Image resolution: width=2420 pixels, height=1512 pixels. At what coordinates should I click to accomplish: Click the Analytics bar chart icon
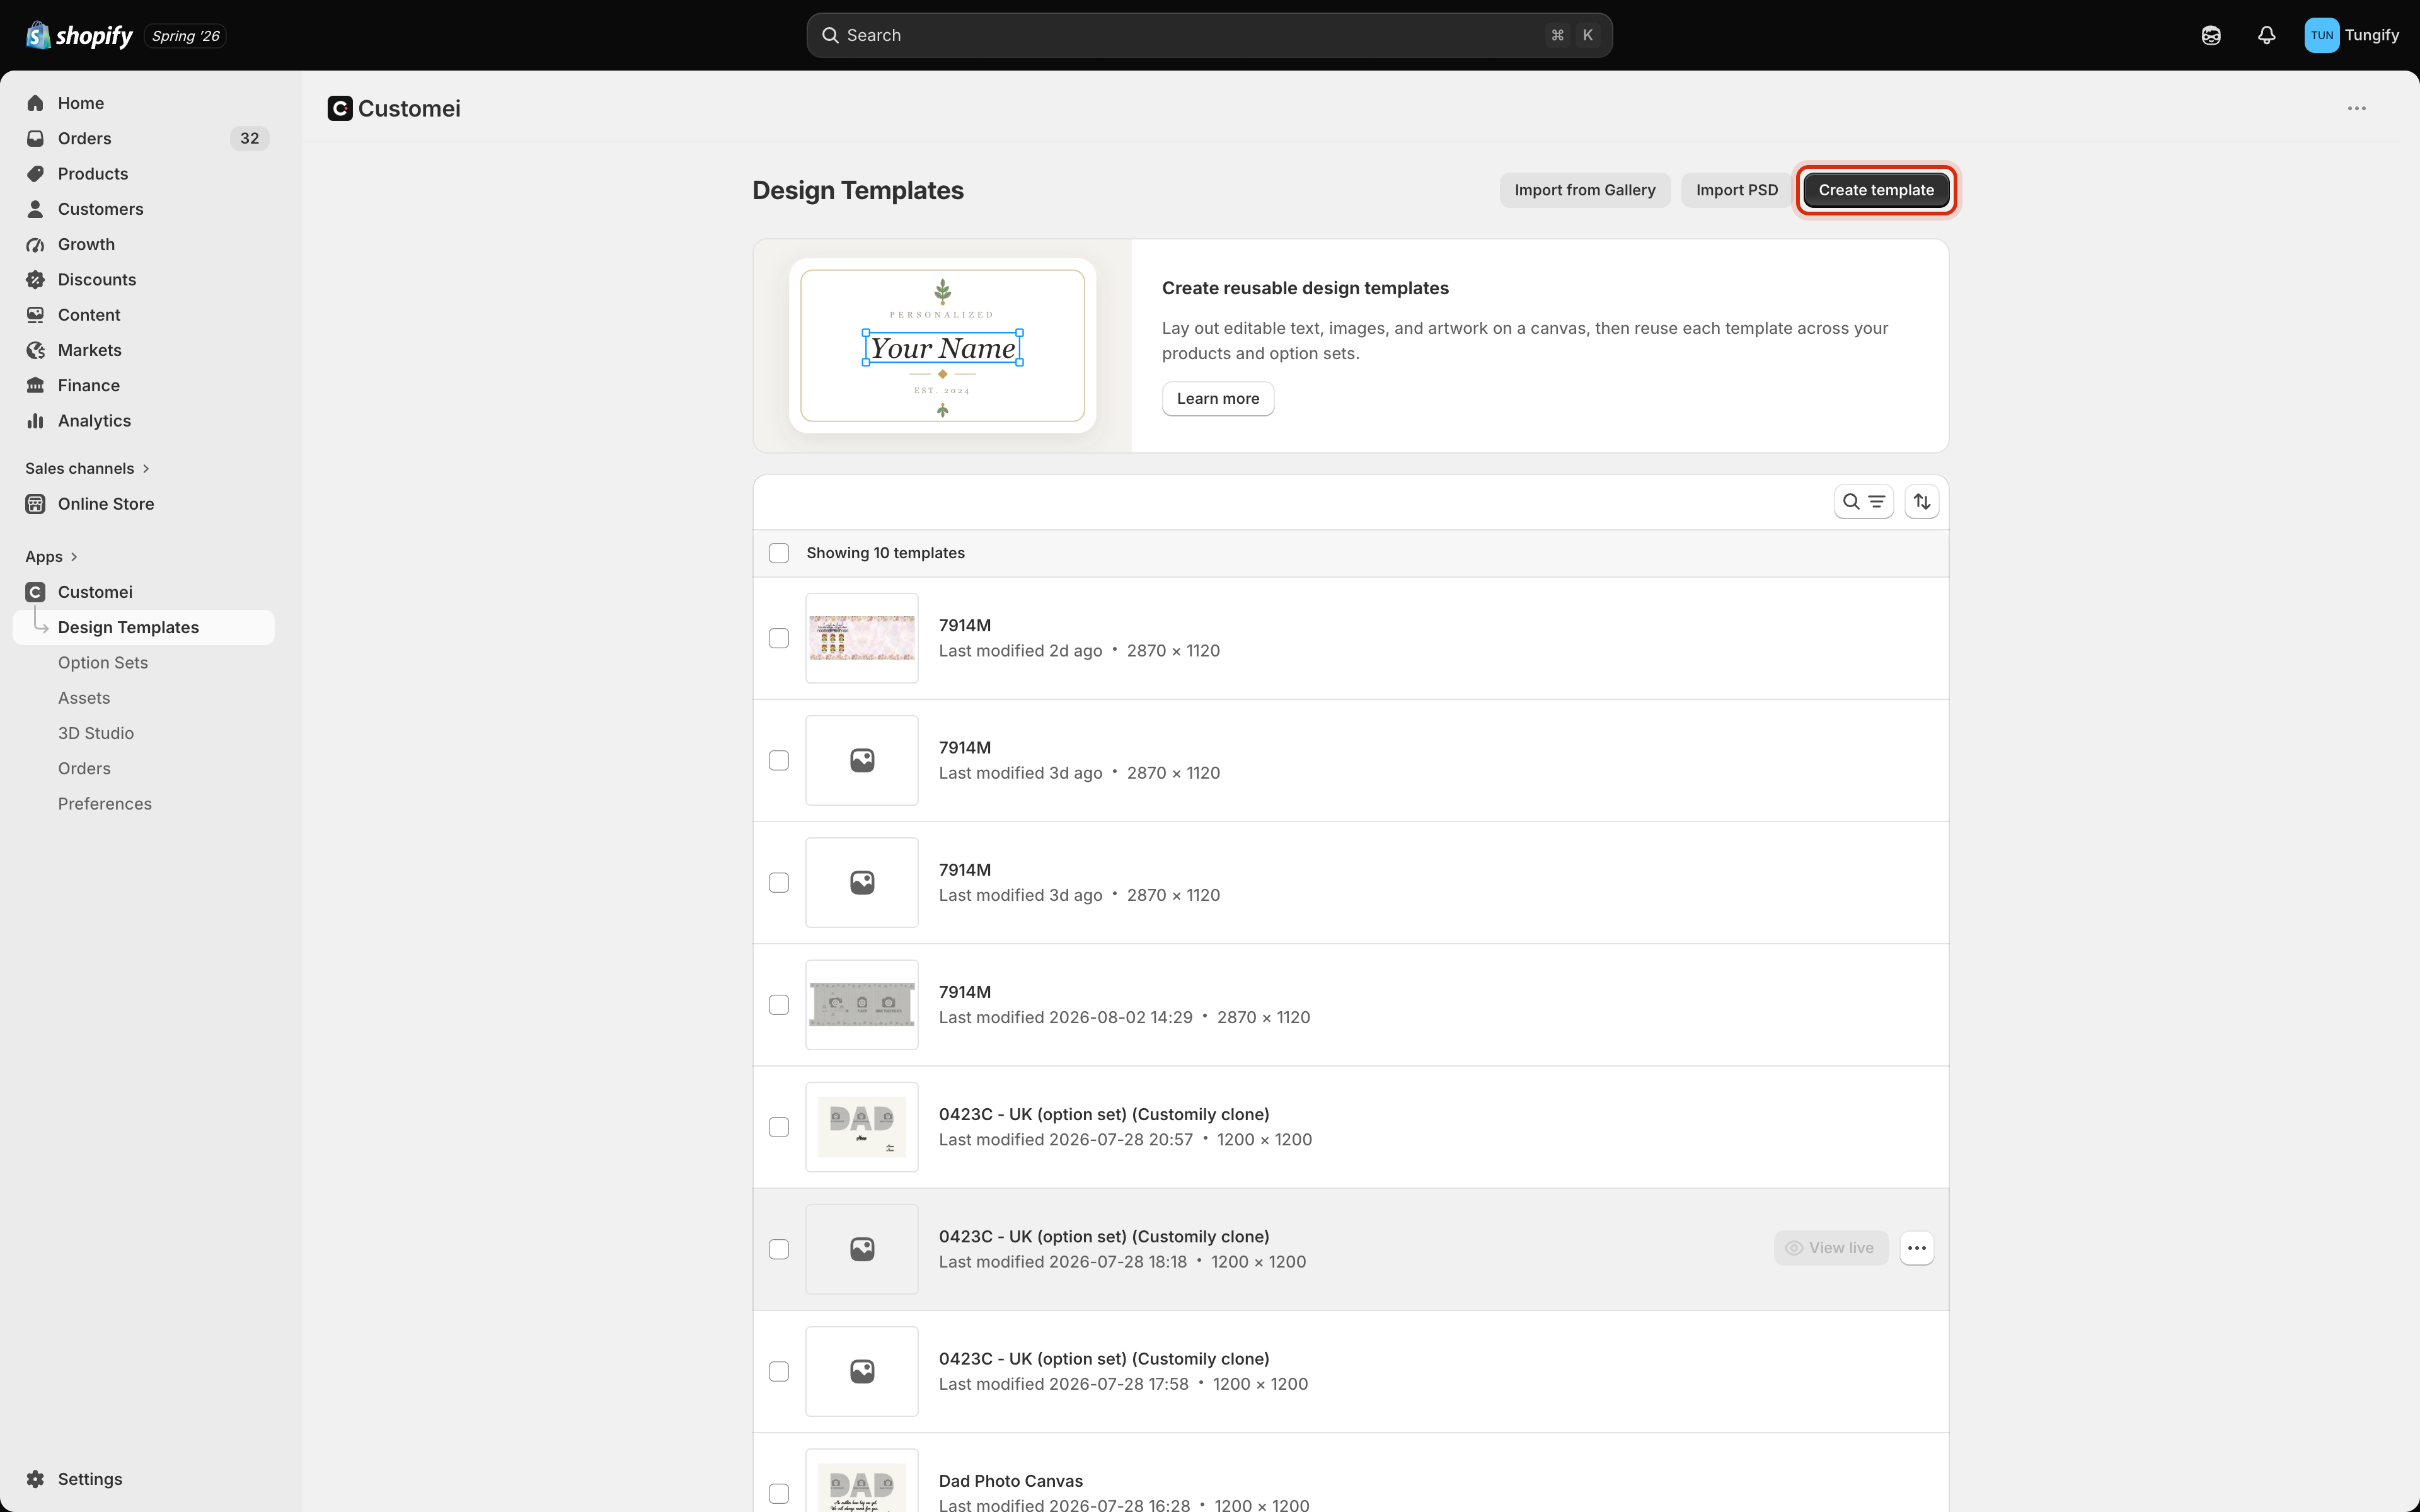(36, 421)
